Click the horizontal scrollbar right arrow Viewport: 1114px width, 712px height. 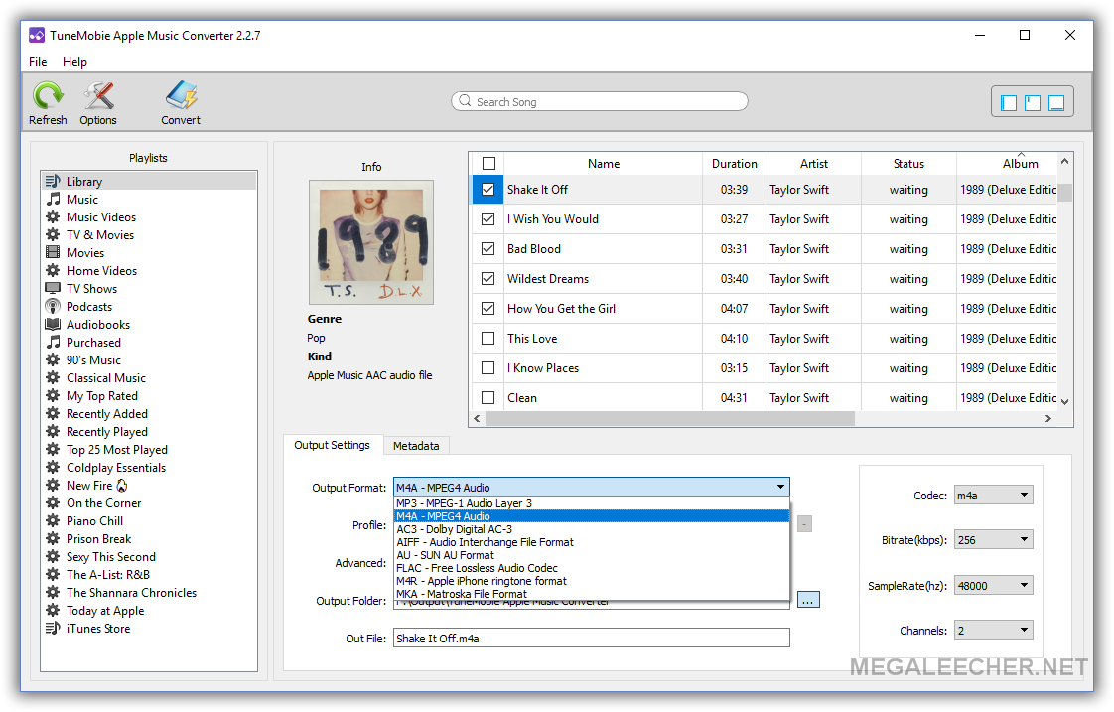(x=1047, y=418)
